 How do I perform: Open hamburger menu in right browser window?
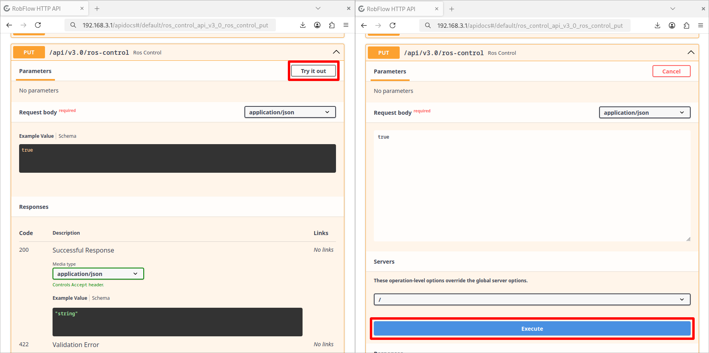coord(701,25)
